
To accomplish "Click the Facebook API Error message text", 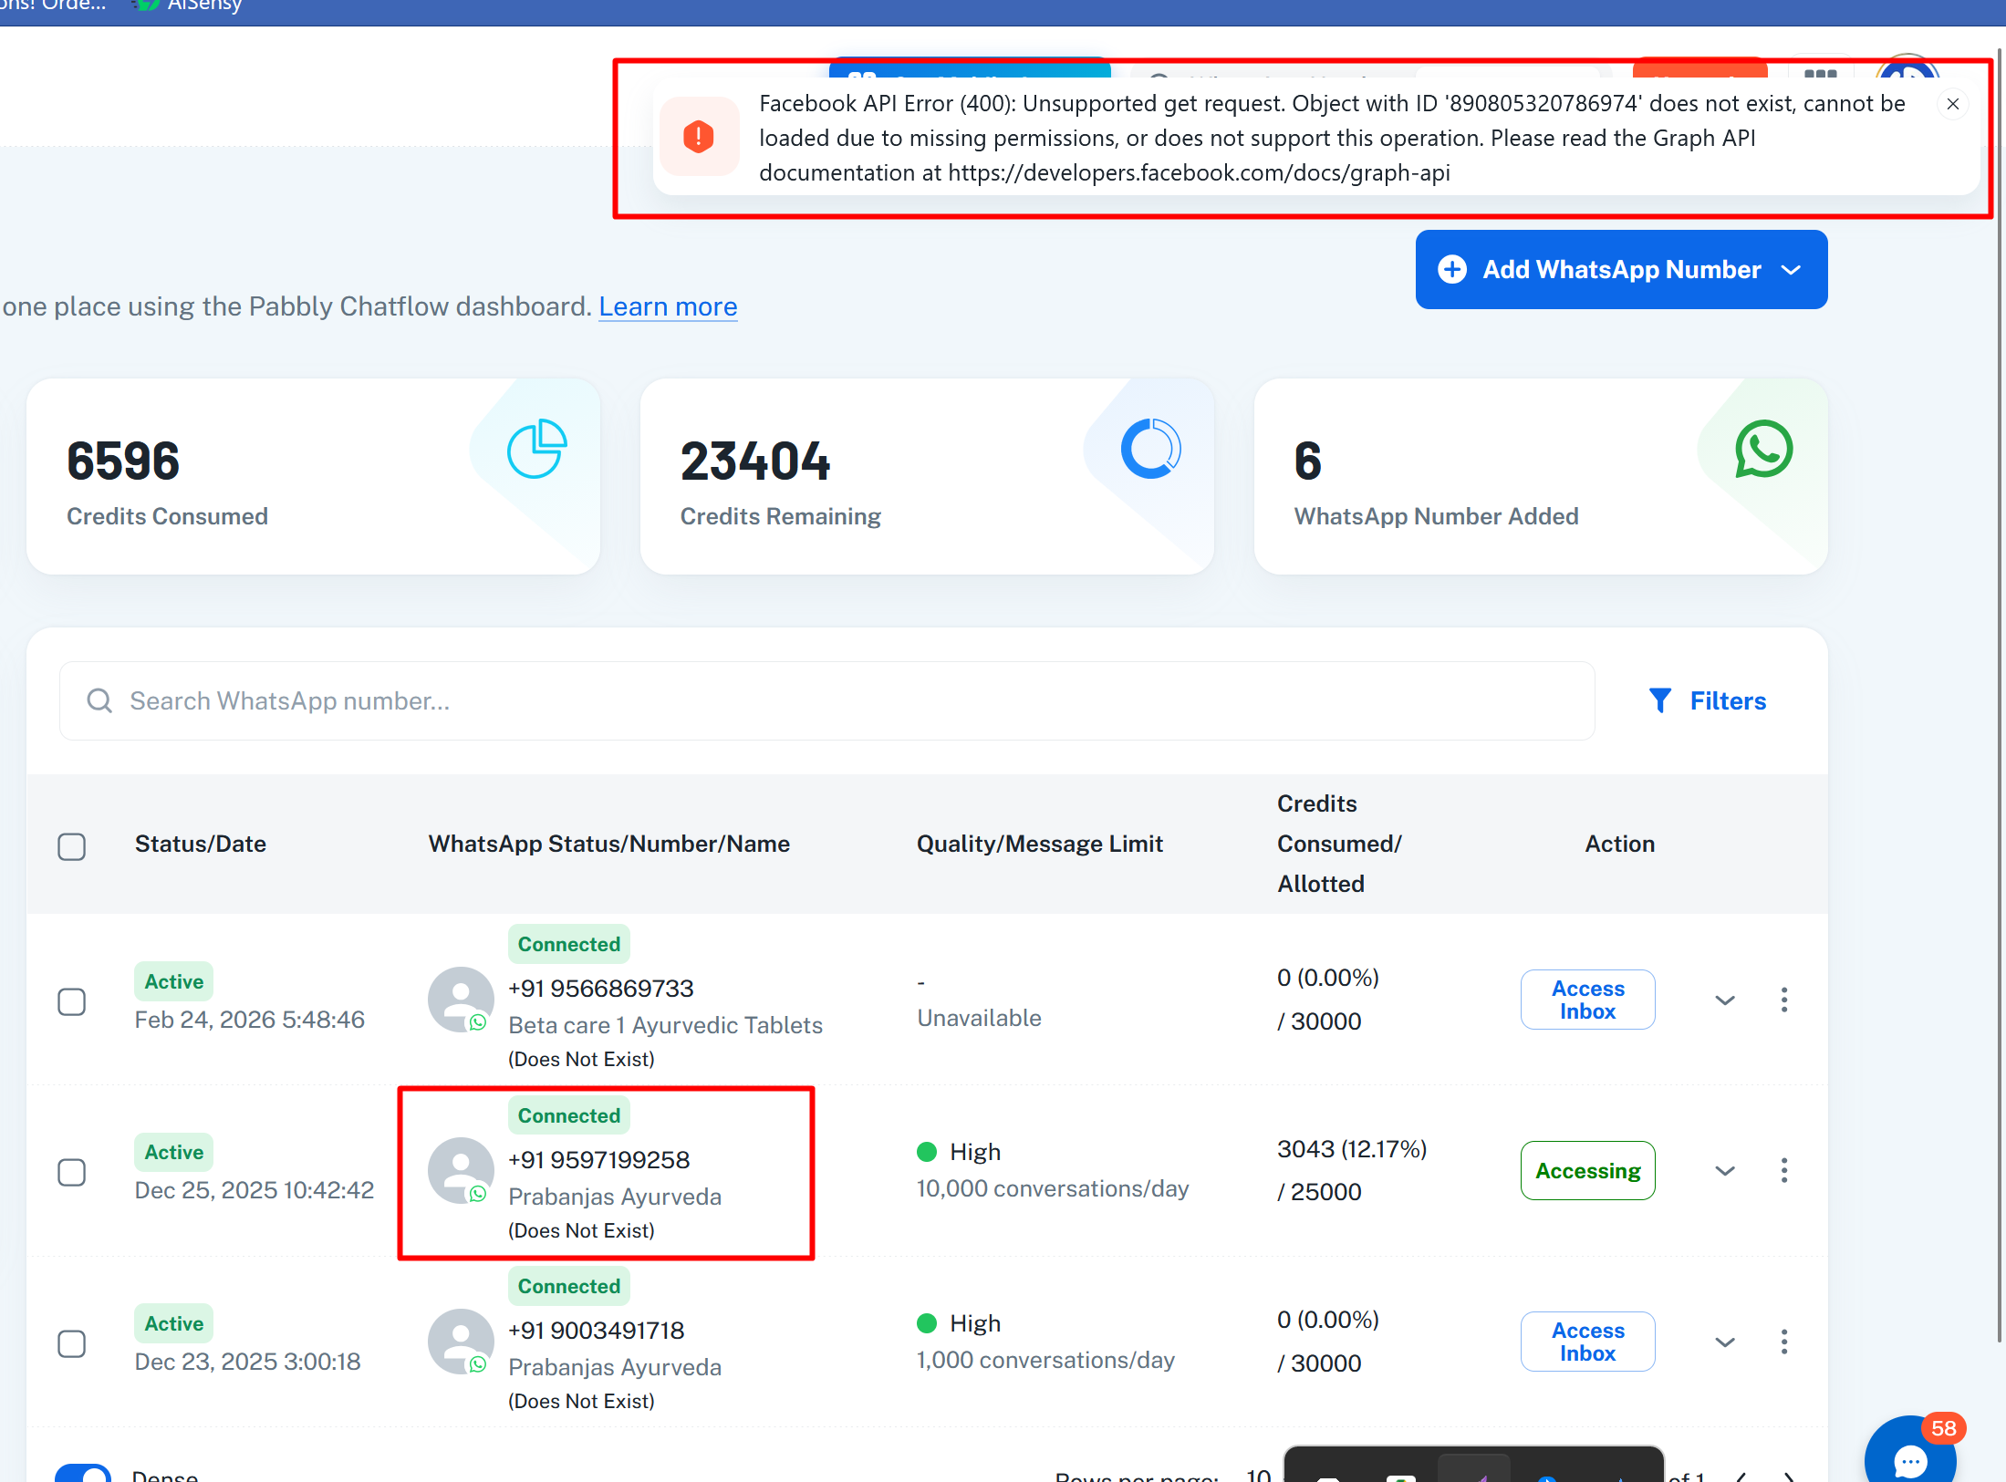I will 1332,138.
